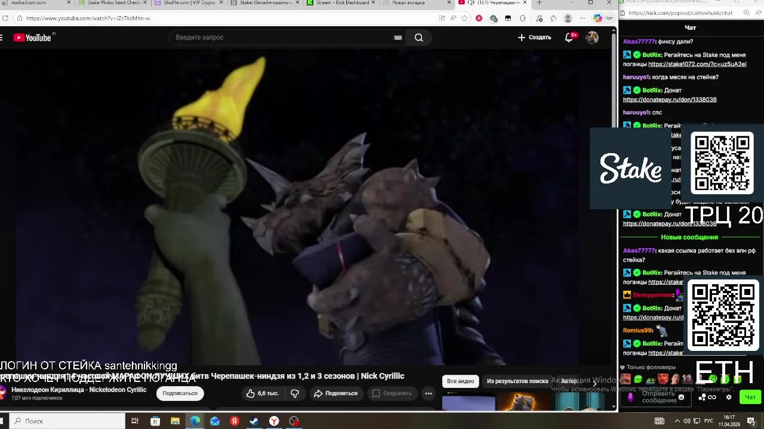This screenshot has width=764, height=429.
Task: Show hidden system tray icons
Action: 677,421
